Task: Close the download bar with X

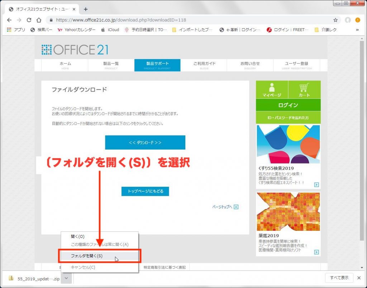Action: 359,278
